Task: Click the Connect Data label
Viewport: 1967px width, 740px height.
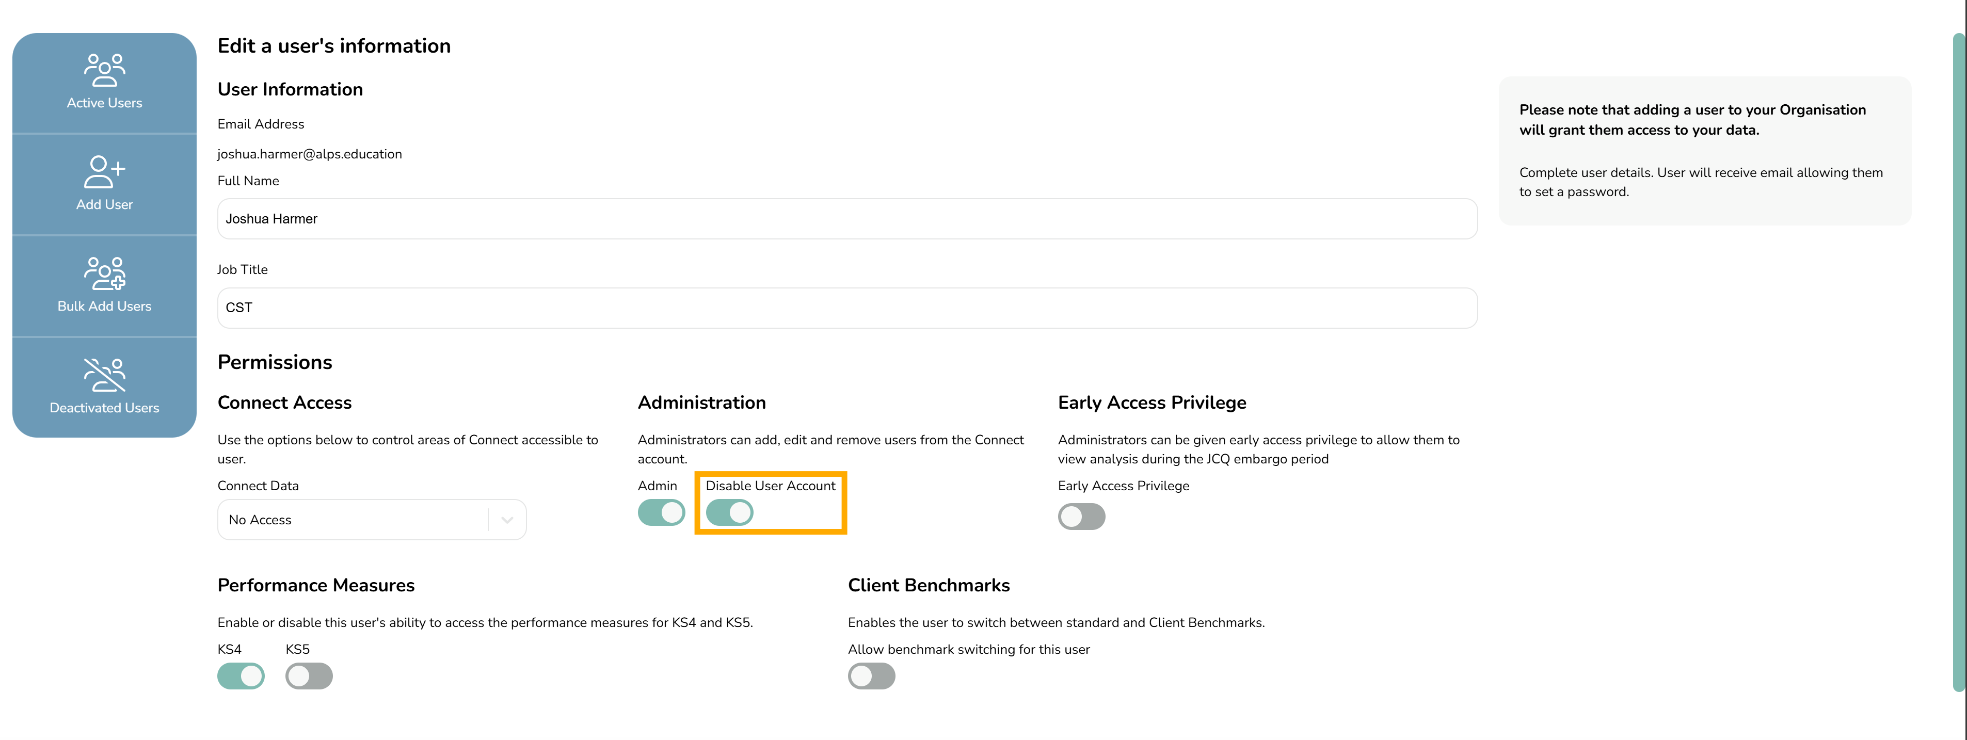Action: click(x=258, y=486)
